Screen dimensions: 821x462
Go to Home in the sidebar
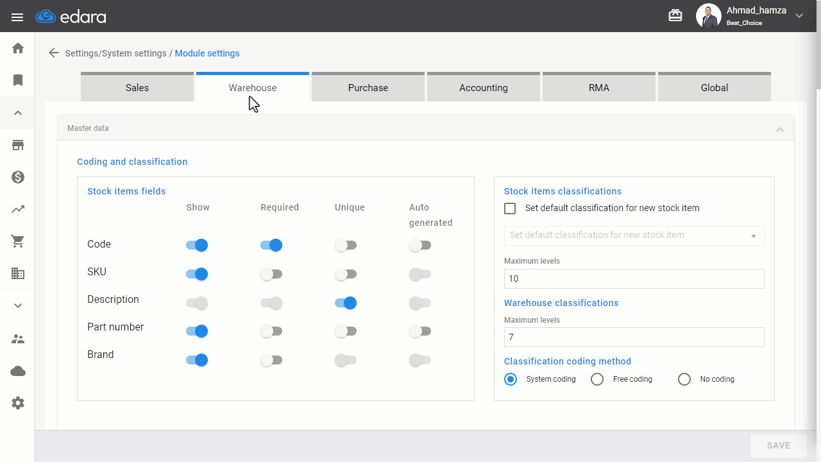[x=18, y=48]
